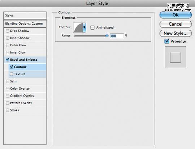Open the contour picker dropdown arrow

coord(84,27)
